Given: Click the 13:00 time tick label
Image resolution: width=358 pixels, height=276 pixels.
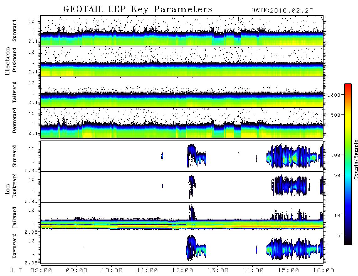Looking at the screenshot, I should coord(218,271).
